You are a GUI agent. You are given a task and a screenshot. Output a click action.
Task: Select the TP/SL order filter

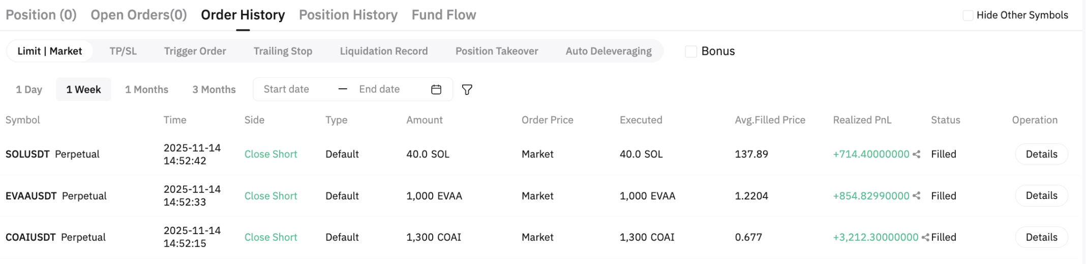[123, 51]
